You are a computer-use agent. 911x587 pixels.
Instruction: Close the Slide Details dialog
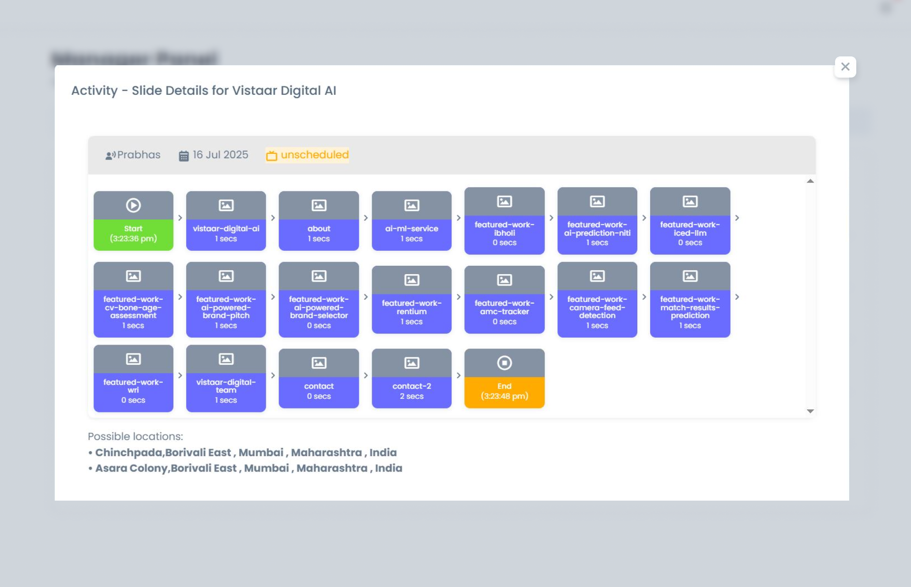pos(845,67)
